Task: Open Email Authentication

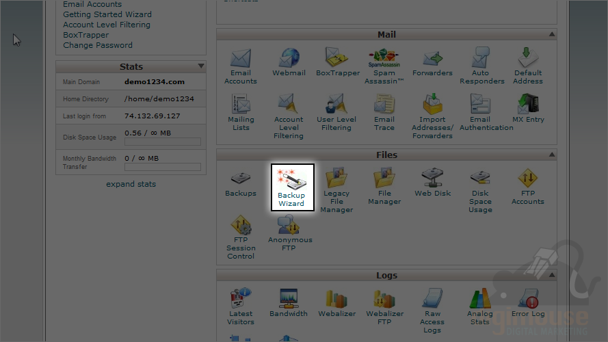Action: pos(486,113)
